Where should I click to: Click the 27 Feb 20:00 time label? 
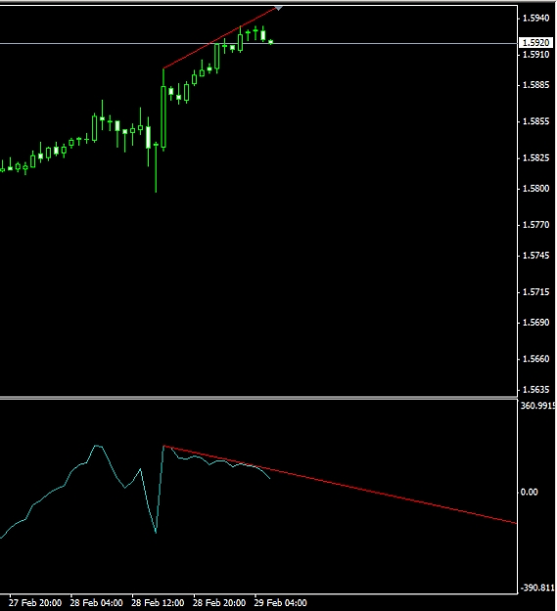[x=35, y=603]
